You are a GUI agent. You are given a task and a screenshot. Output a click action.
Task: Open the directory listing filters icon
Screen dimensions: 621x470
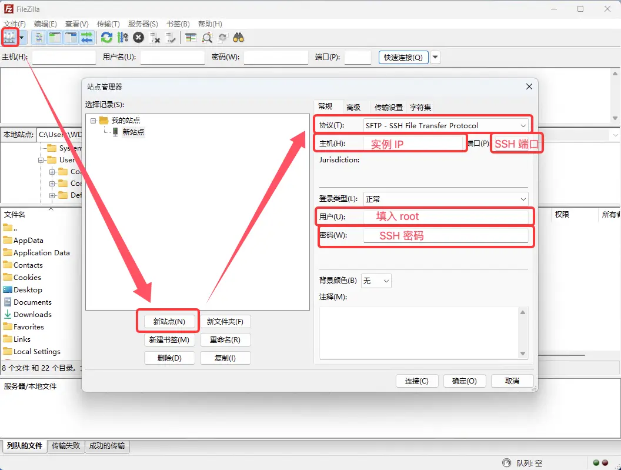191,38
